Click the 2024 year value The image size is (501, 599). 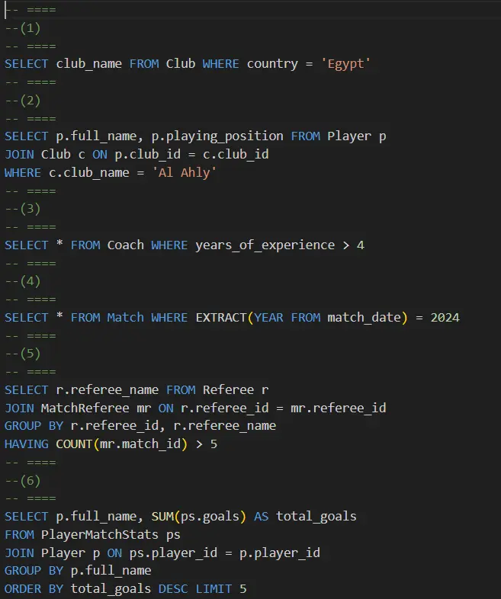point(445,318)
